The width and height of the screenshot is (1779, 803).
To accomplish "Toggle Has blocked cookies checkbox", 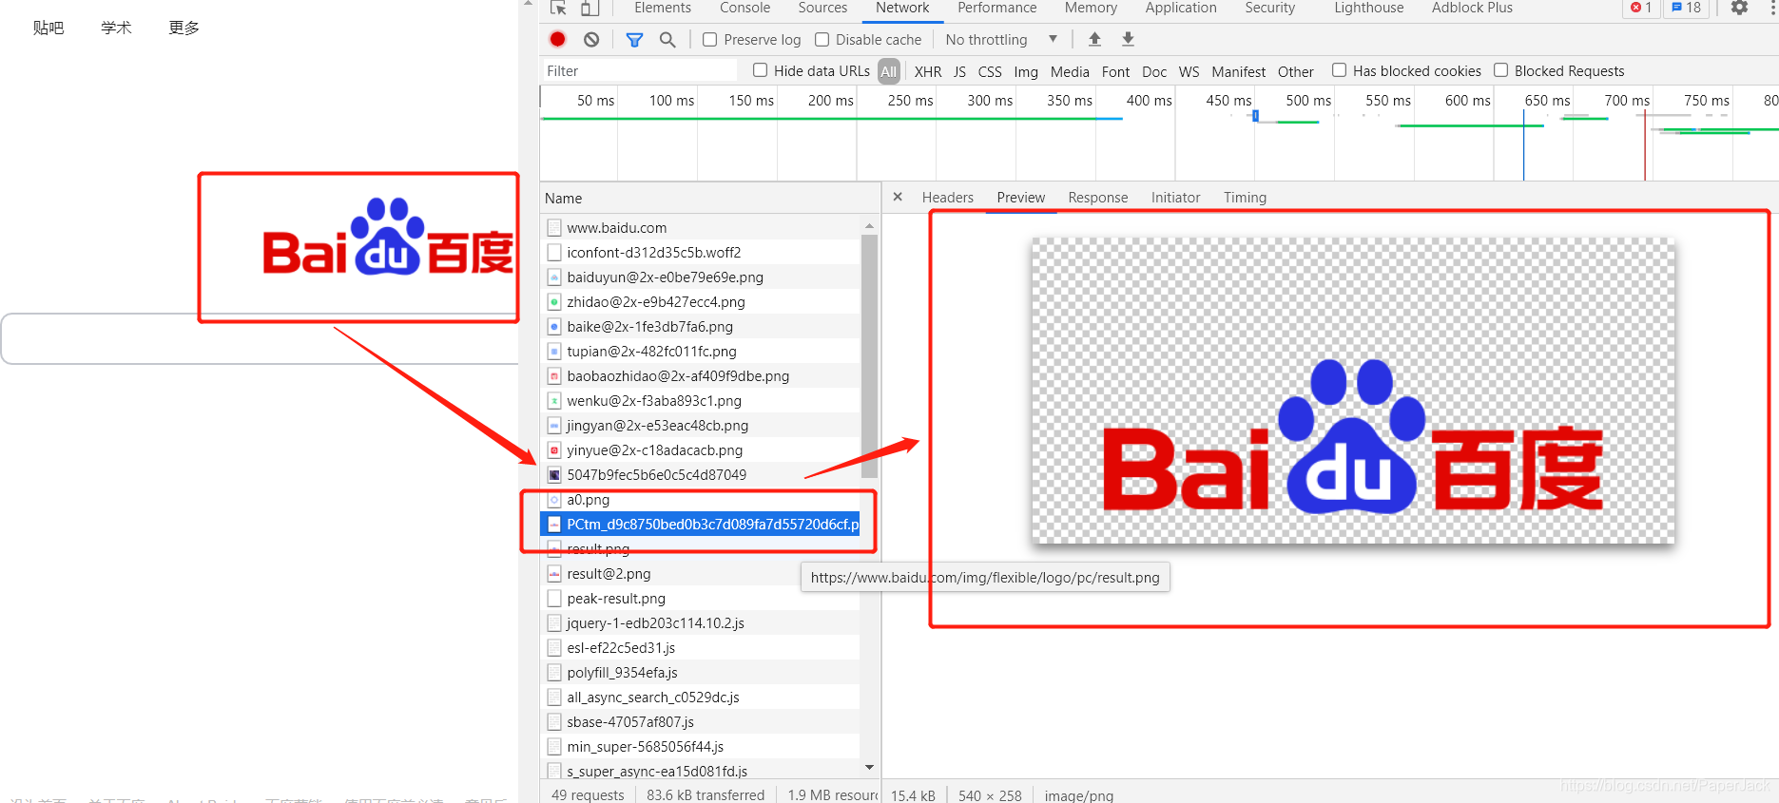I will [x=1339, y=70].
